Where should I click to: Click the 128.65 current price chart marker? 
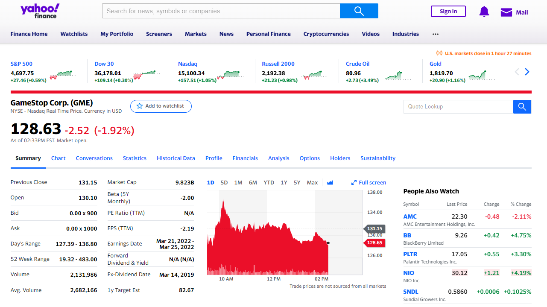(x=374, y=243)
